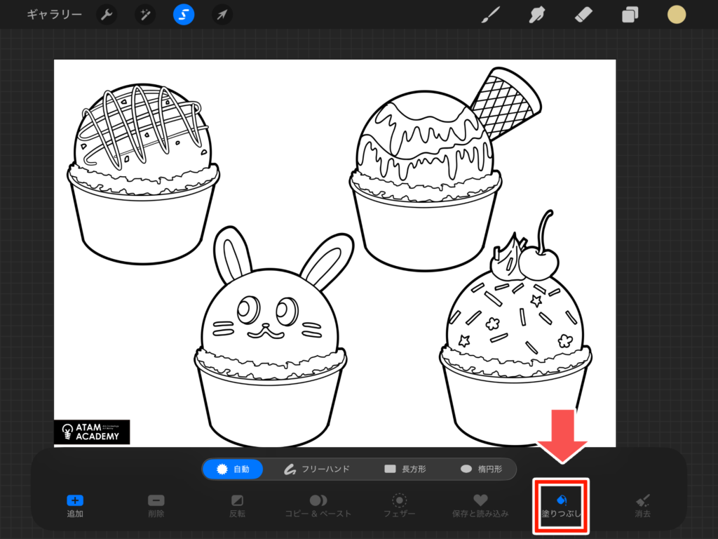Open the Layers panel

[630, 15]
